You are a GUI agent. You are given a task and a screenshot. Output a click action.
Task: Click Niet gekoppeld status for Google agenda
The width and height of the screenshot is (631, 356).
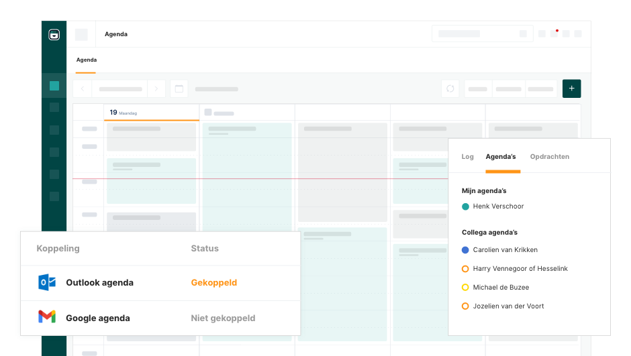(x=223, y=318)
